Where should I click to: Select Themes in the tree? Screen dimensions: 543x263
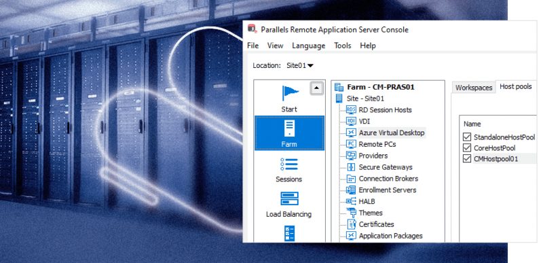coord(371,213)
